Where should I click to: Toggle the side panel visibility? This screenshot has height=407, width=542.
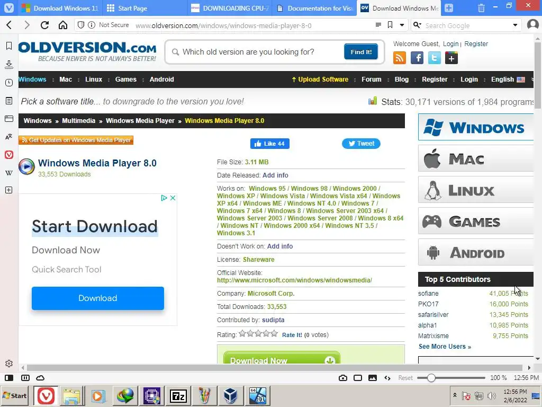[9, 378]
